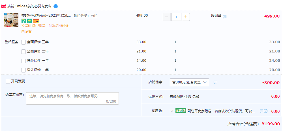Click the 33.00 unit price for 全面保修 三年
Viewport: 283px width, 132px height.
click(141, 42)
